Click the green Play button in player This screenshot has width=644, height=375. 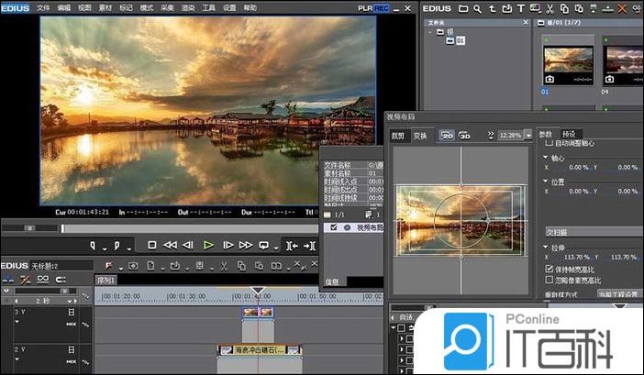(x=208, y=245)
